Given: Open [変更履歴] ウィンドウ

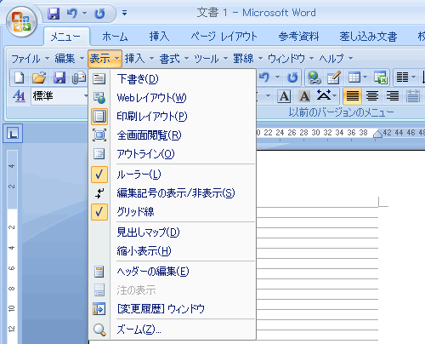Looking at the screenshot, I should tap(173, 309).
